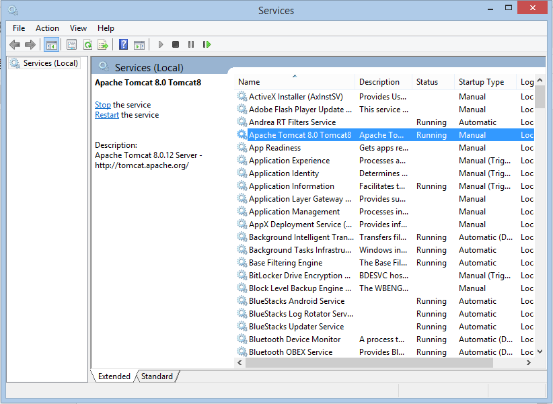This screenshot has height=404, width=553.
Task: Click the Export List toolbar icon
Action: point(103,45)
